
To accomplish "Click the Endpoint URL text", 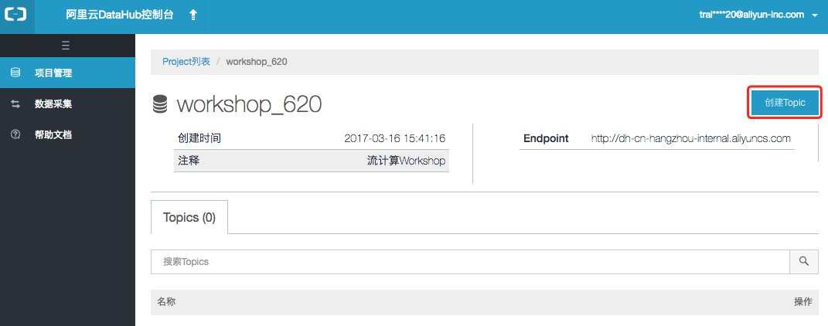I will click(x=690, y=139).
